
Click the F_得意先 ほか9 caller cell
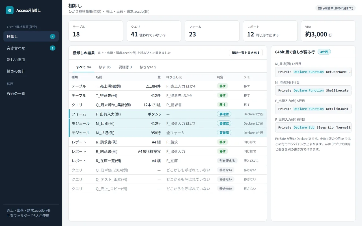[x=179, y=95]
